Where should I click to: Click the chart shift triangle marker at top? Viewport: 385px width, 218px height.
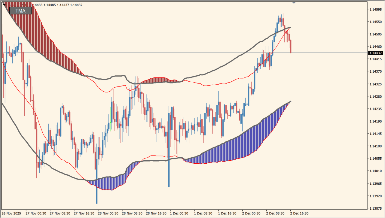(x=294, y=2)
